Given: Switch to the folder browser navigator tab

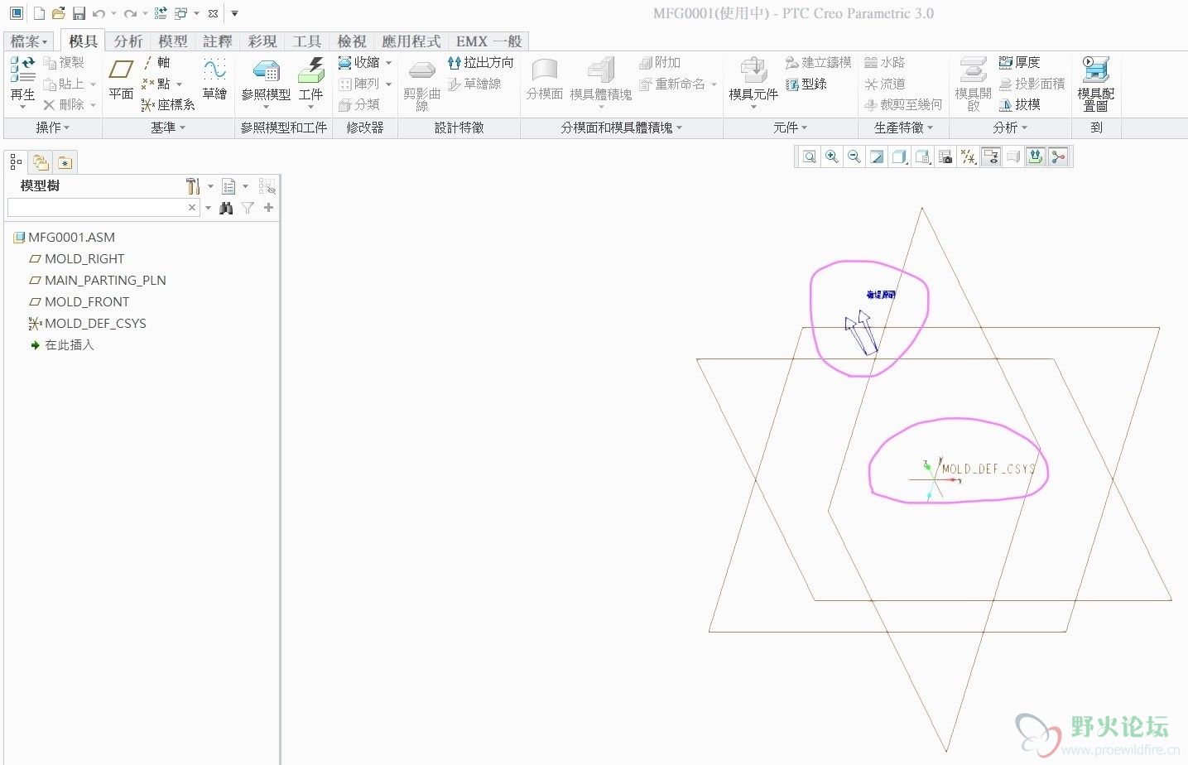Looking at the screenshot, I should click(x=41, y=162).
